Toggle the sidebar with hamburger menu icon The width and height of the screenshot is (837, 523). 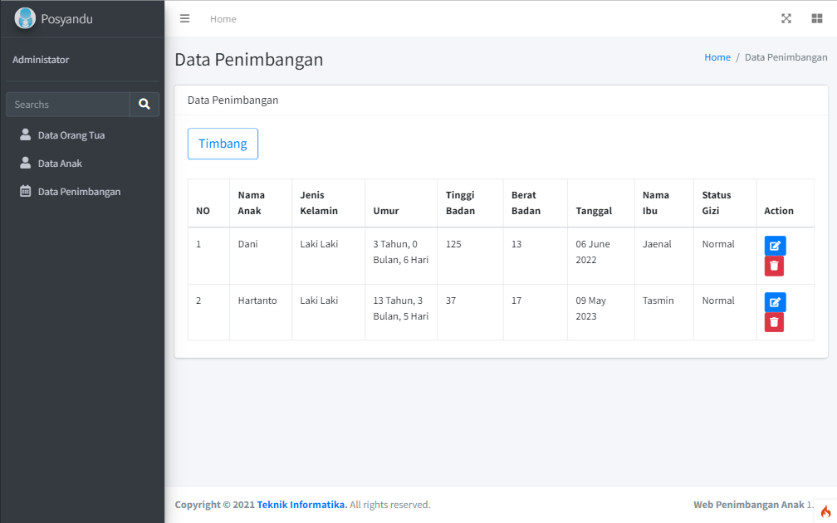185,19
